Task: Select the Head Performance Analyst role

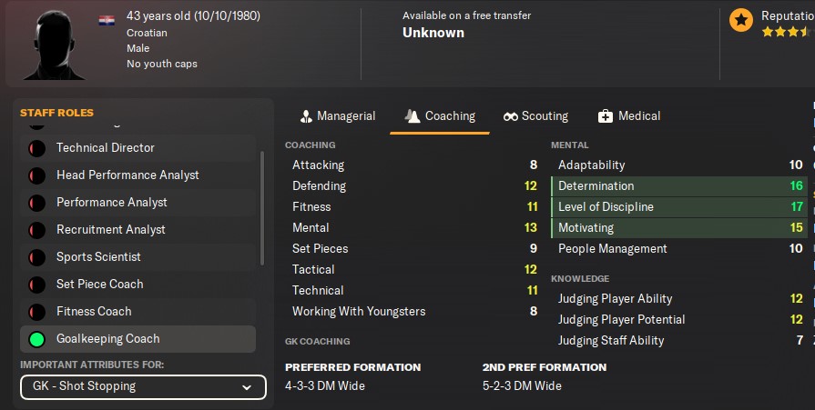Action: [x=127, y=175]
